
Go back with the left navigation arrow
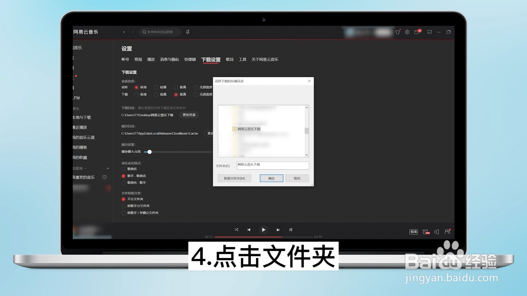[124, 32]
